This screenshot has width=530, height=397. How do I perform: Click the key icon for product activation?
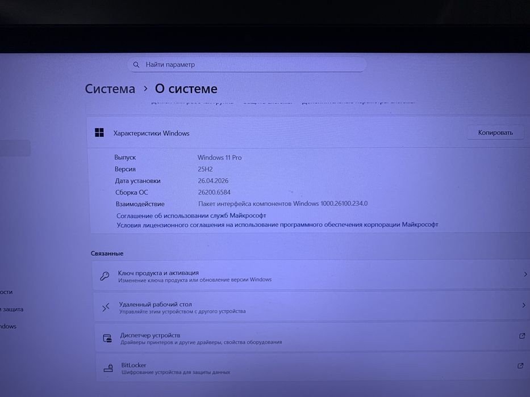click(x=105, y=276)
